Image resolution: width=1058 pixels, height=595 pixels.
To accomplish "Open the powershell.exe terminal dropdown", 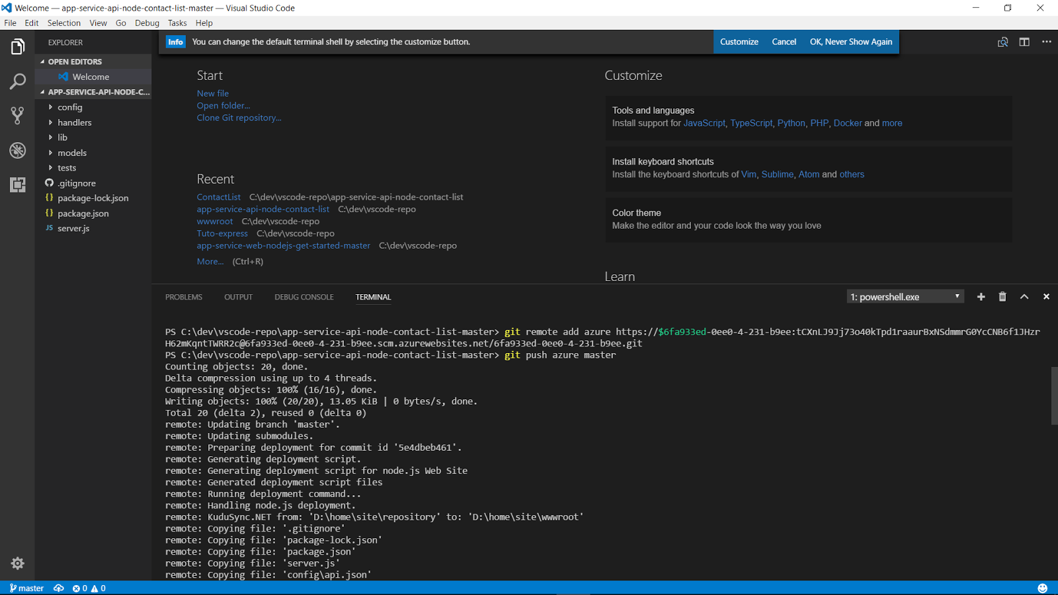I will (x=905, y=297).
